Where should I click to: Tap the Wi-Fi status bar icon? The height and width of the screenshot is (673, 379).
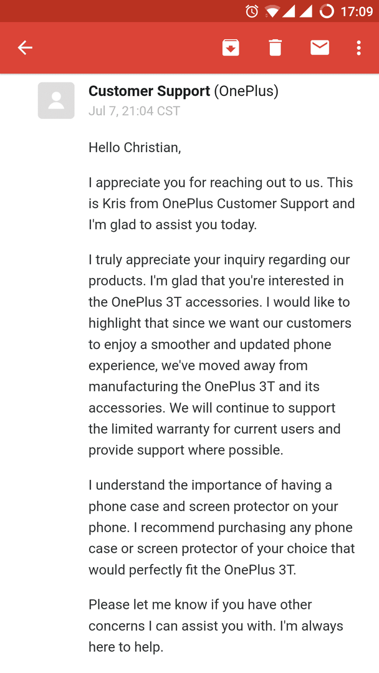(273, 11)
